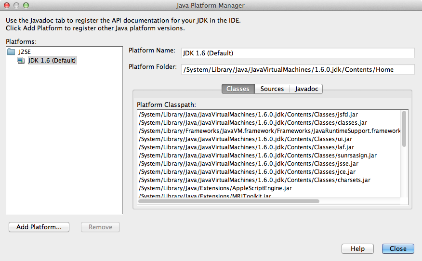Select the AppleScriptEngine.jar classpath entry
The image size is (422, 261).
(215, 188)
